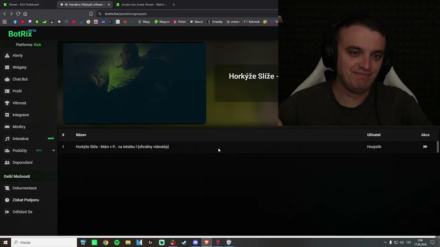Open the Windows Start menu
The image size is (440, 247).
pyautogui.click(x=5, y=243)
